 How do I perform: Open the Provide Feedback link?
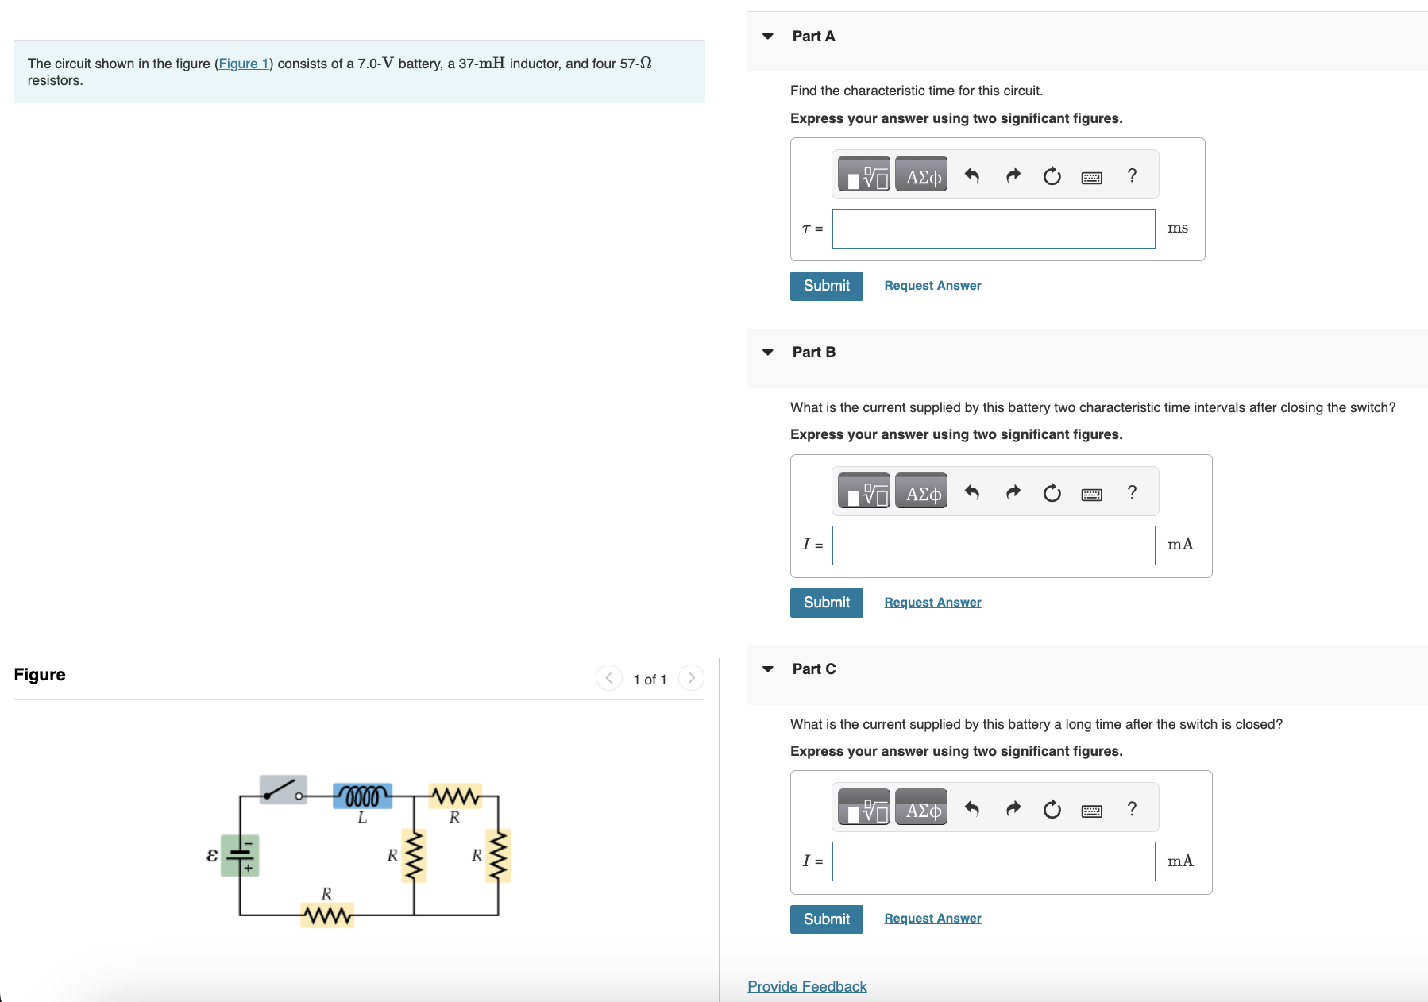(807, 986)
